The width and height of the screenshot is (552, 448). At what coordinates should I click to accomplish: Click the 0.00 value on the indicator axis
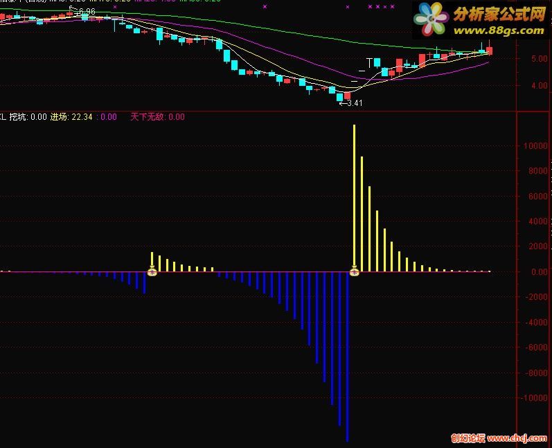click(539, 271)
